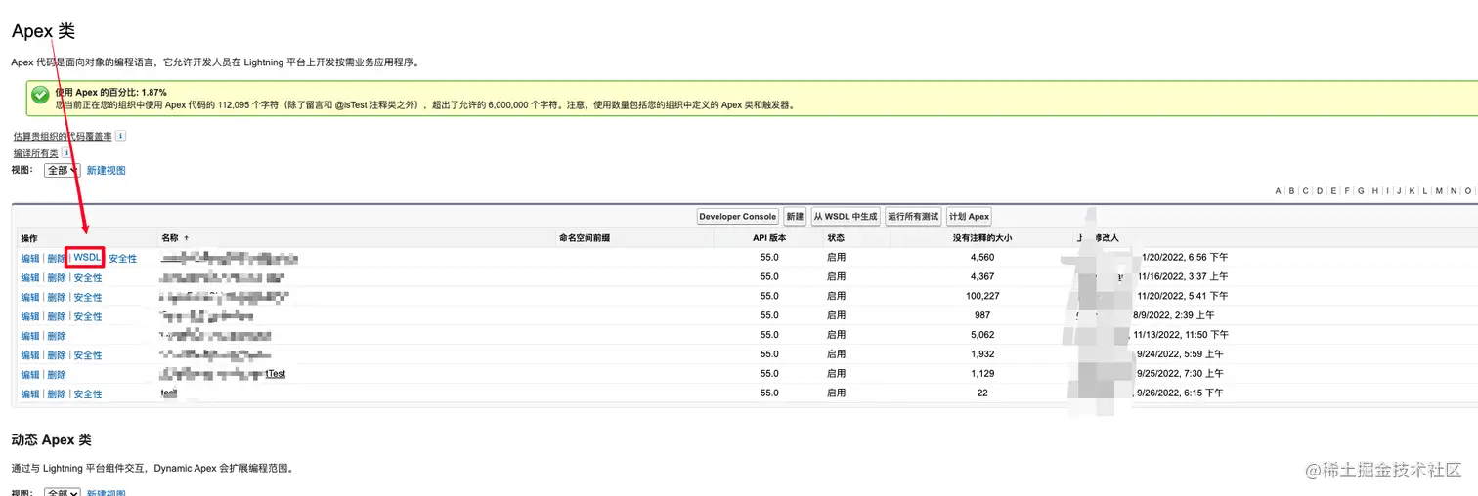
Task: Filter the list by letter K
Action: pyautogui.click(x=1412, y=191)
